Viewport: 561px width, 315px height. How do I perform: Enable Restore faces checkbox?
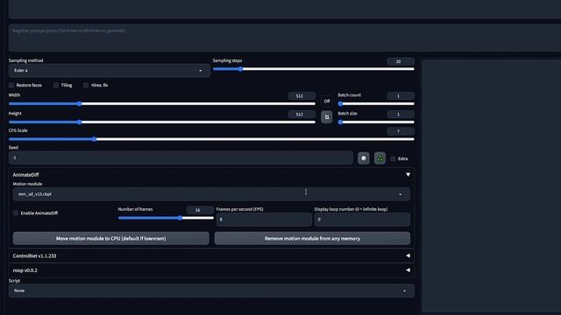(11, 86)
